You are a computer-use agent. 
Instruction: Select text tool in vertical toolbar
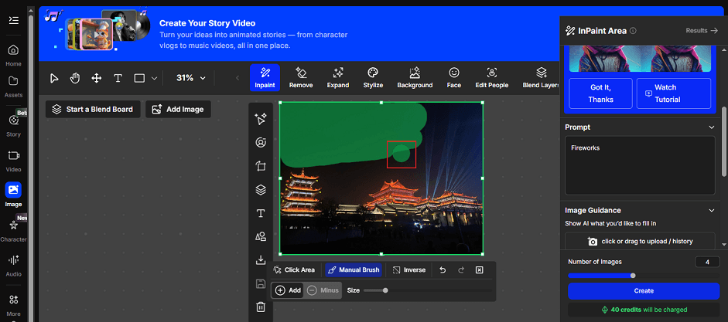tap(261, 213)
